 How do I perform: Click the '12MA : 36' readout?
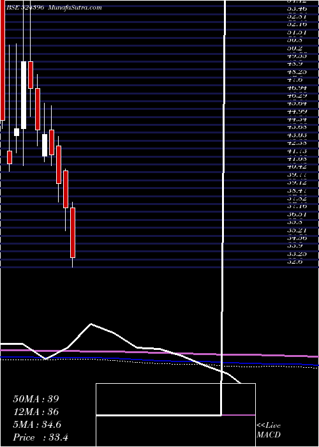(x=36, y=412)
